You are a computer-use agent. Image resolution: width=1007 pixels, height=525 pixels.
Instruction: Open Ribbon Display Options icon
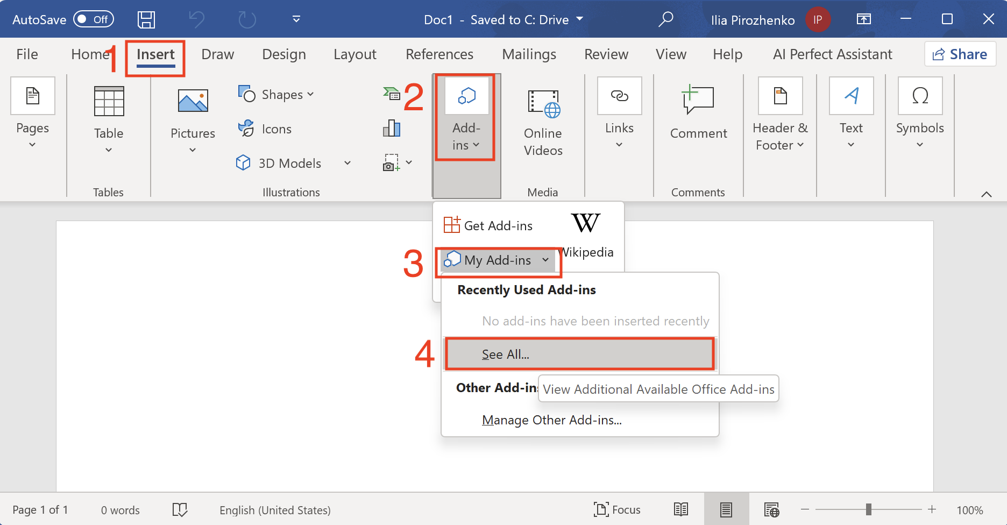[863, 19]
